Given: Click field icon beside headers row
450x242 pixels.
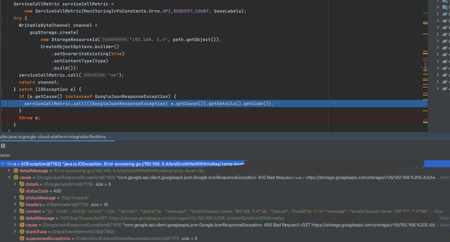Looking at the screenshot, I should coord(22,204).
